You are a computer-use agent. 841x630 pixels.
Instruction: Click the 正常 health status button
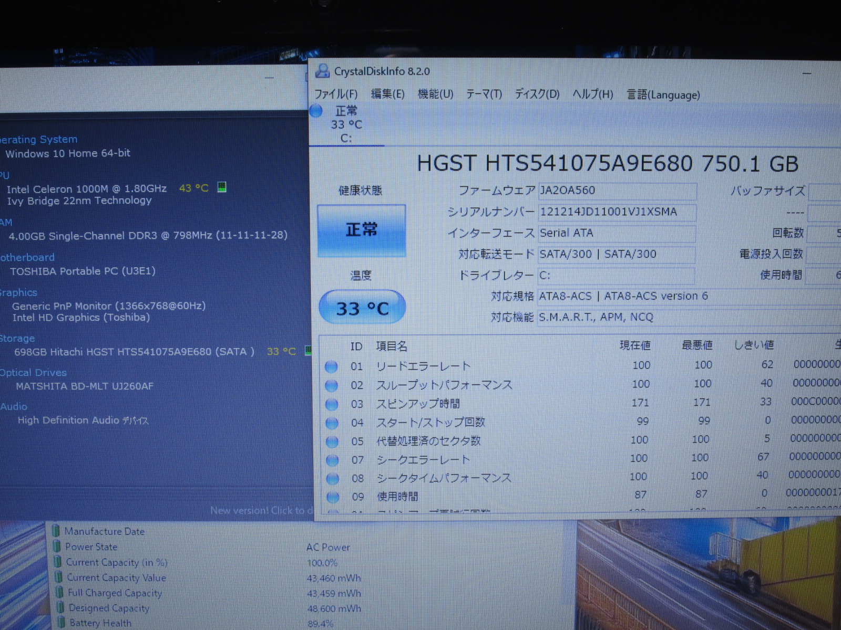point(362,230)
